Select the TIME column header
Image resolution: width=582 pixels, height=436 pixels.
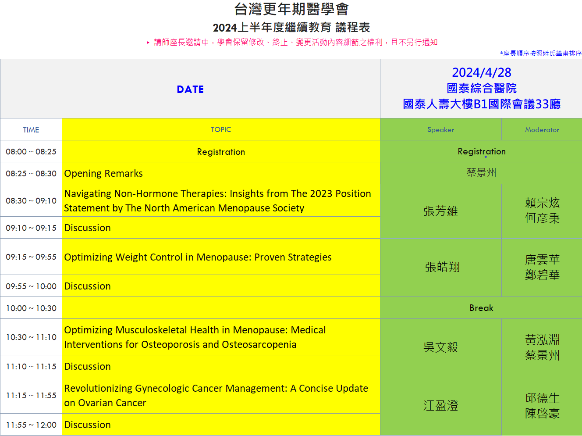31,130
